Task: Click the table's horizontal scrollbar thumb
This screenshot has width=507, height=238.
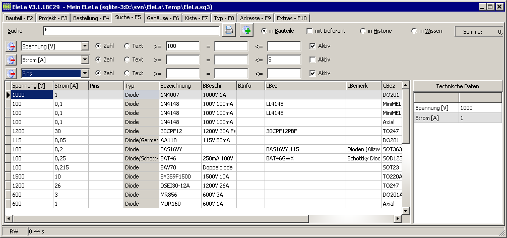Action: 161,219
